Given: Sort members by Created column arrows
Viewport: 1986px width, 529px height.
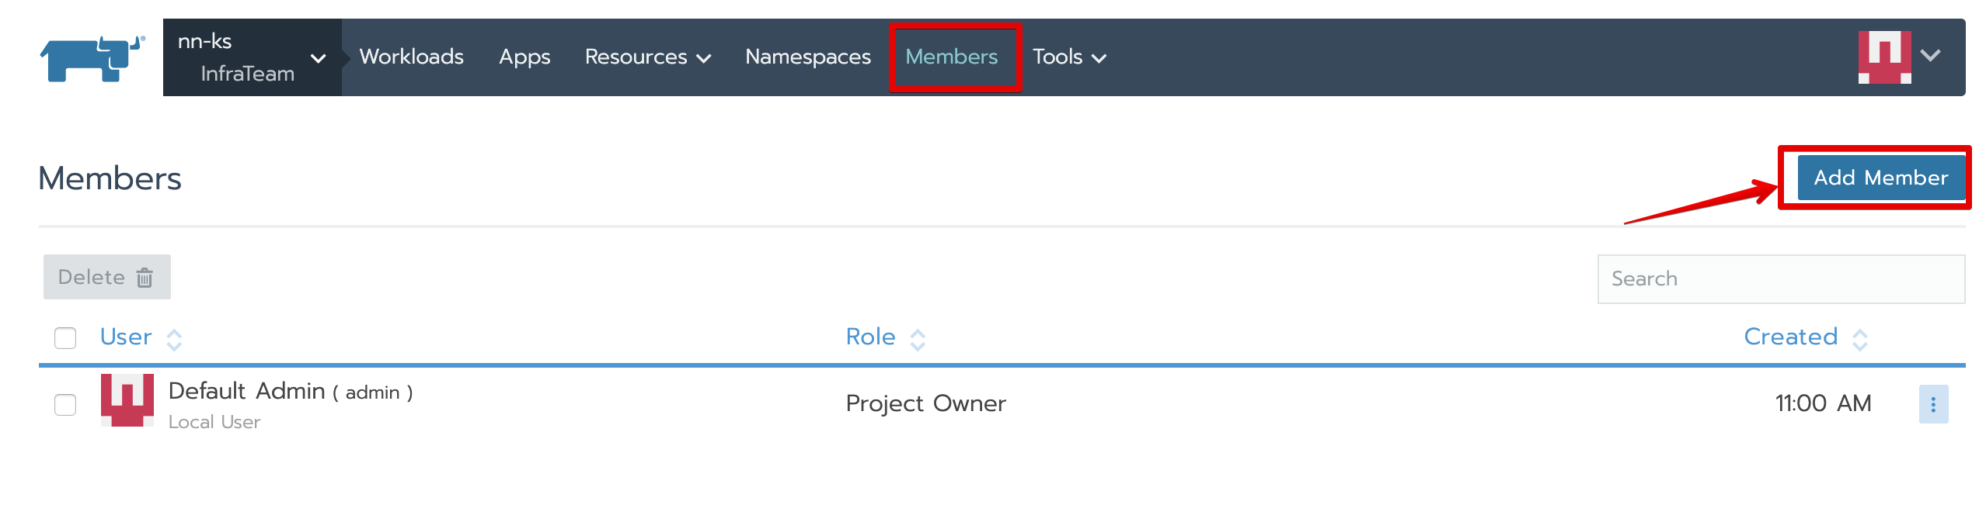Looking at the screenshot, I should pyautogui.click(x=1859, y=339).
